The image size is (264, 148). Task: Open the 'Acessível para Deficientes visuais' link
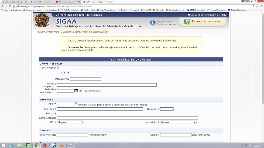point(166,23)
